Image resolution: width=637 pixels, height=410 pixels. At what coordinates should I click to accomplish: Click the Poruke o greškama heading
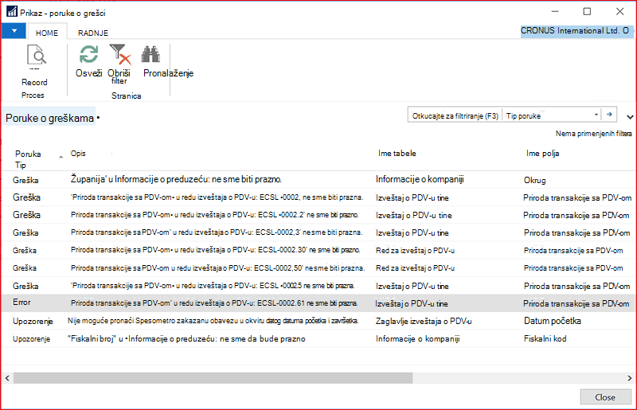(49, 119)
